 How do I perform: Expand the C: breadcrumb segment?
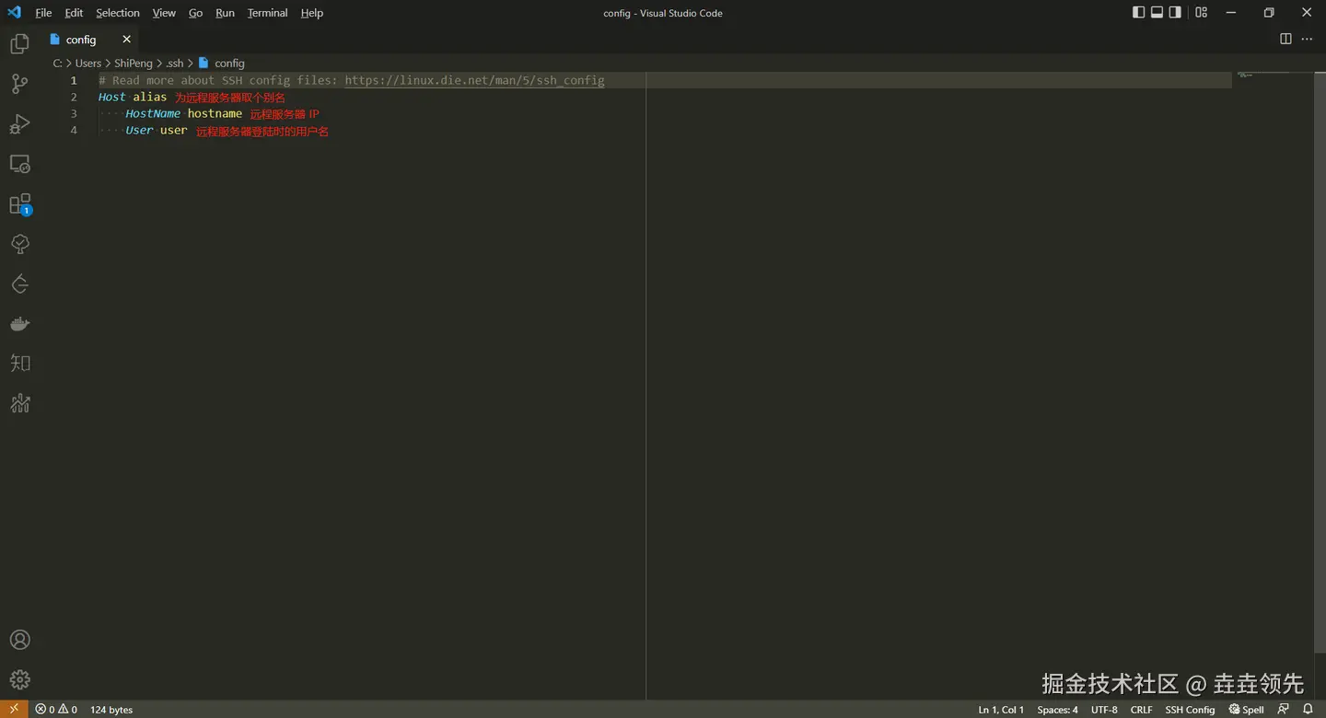pos(57,64)
